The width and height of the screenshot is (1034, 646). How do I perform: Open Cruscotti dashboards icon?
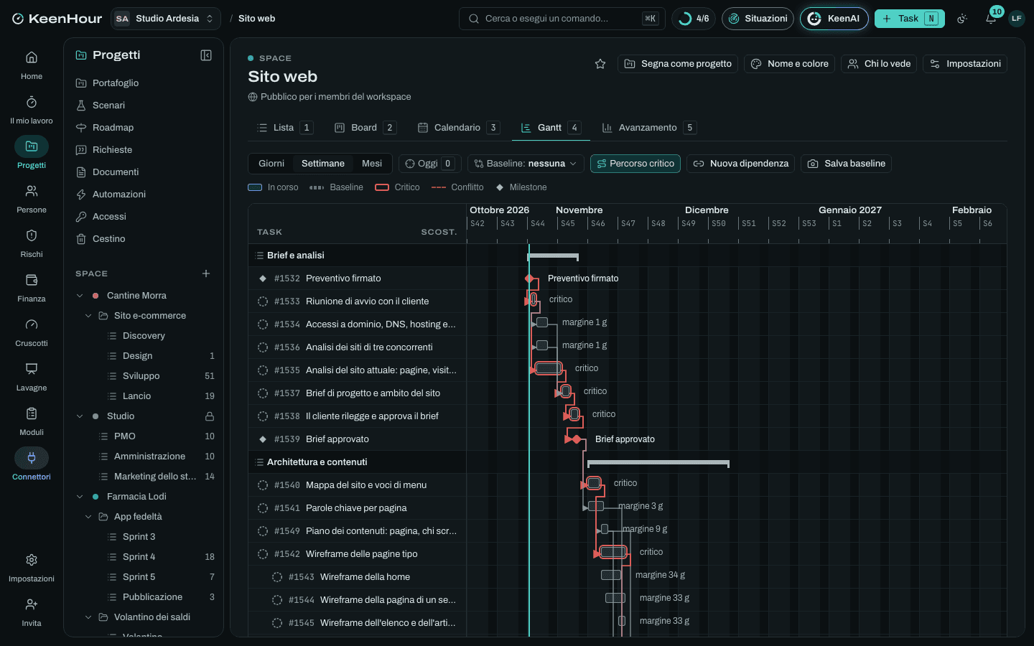pyautogui.click(x=32, y=324)
